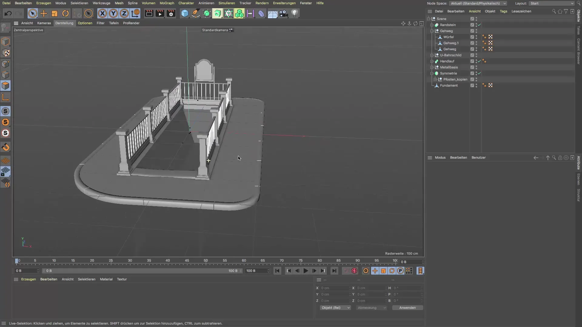Expand the U-Bahnschild object
Image resolution: width=582 pixels, height=327 pixels.
432,55
